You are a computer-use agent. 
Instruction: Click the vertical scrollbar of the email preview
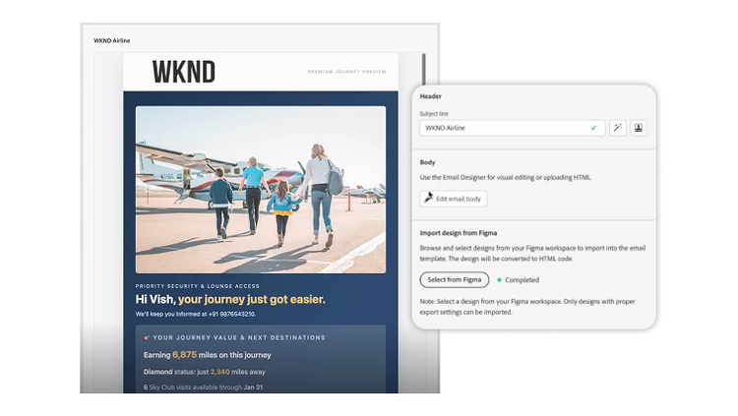(x=424, y=69)
